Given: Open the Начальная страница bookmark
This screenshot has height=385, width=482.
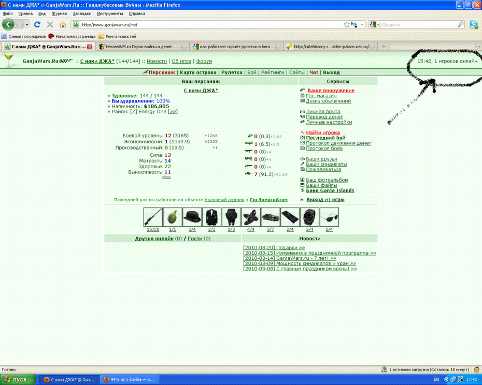Looking at the screenshot, I should click(x=72, y=36).
